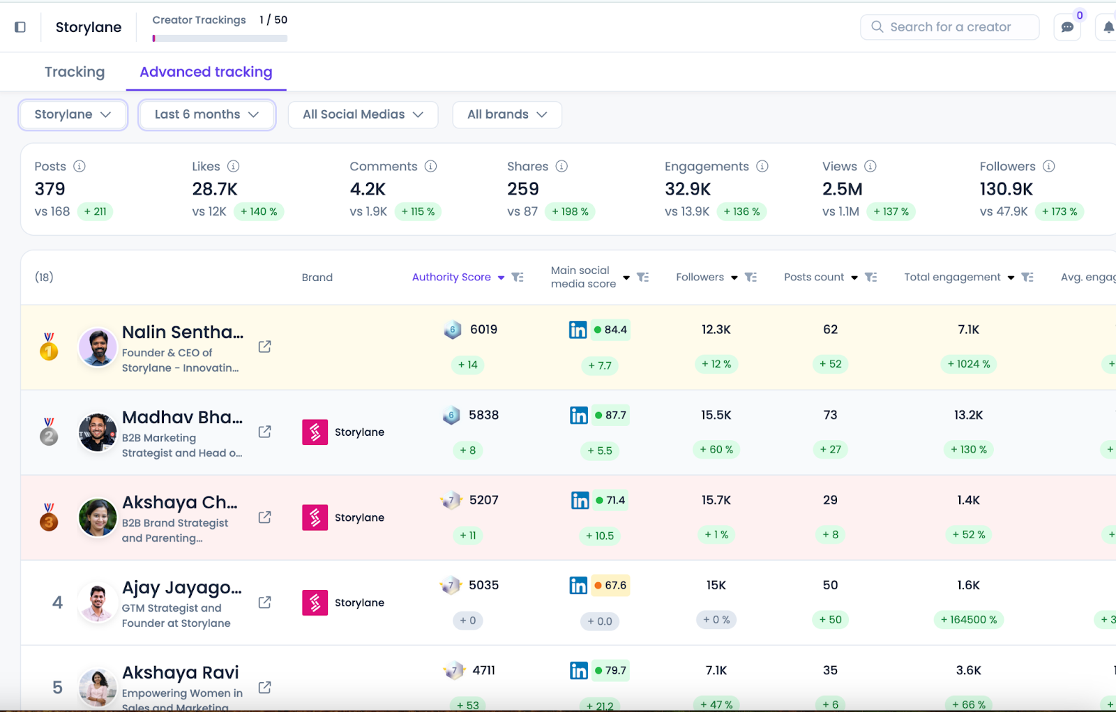The height and width of the screenshot is (712, 1116).
Task: Sort by Total engagement arrow
Action: pos(1011,278)
